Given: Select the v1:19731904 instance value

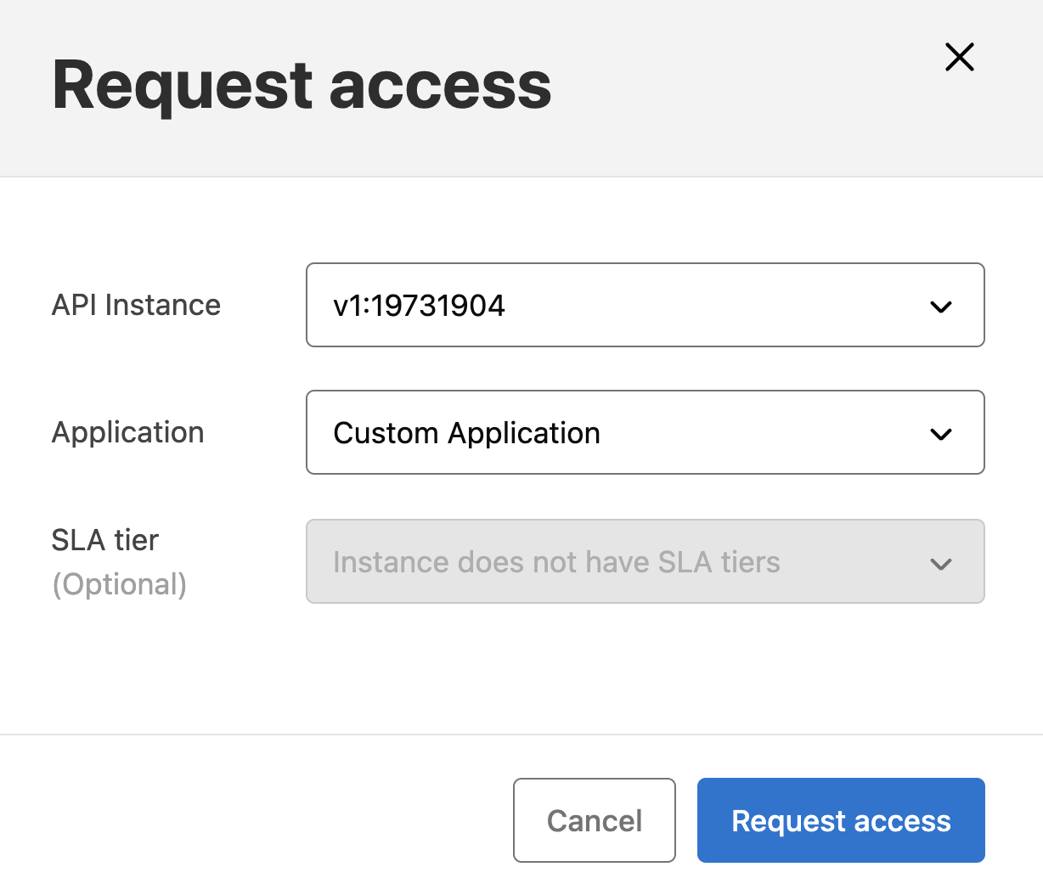Looking at the screenshot, I should click(419, 305).
